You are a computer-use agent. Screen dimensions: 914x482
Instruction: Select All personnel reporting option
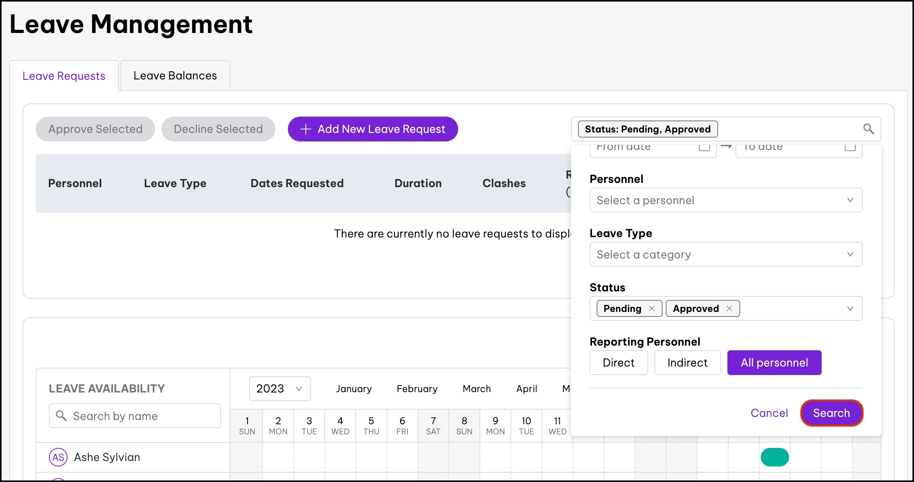(774, 363)
